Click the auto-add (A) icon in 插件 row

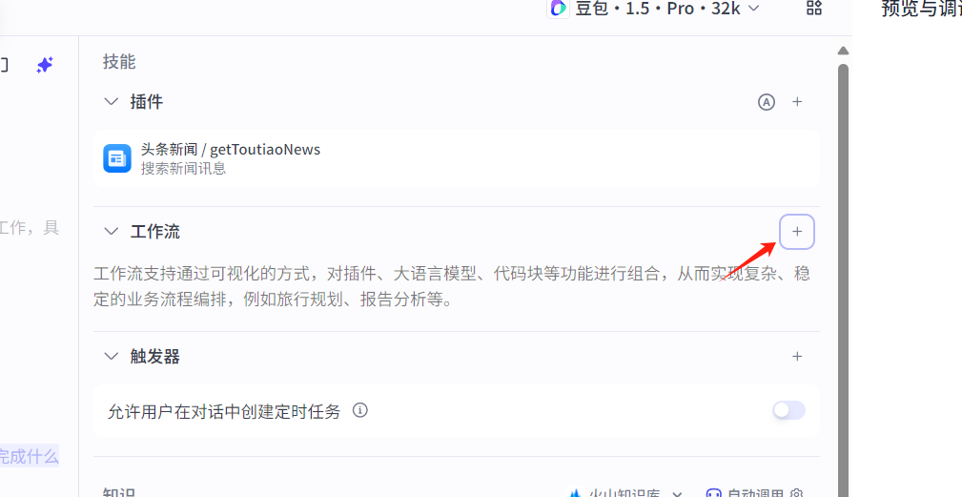tap(767, 102)
